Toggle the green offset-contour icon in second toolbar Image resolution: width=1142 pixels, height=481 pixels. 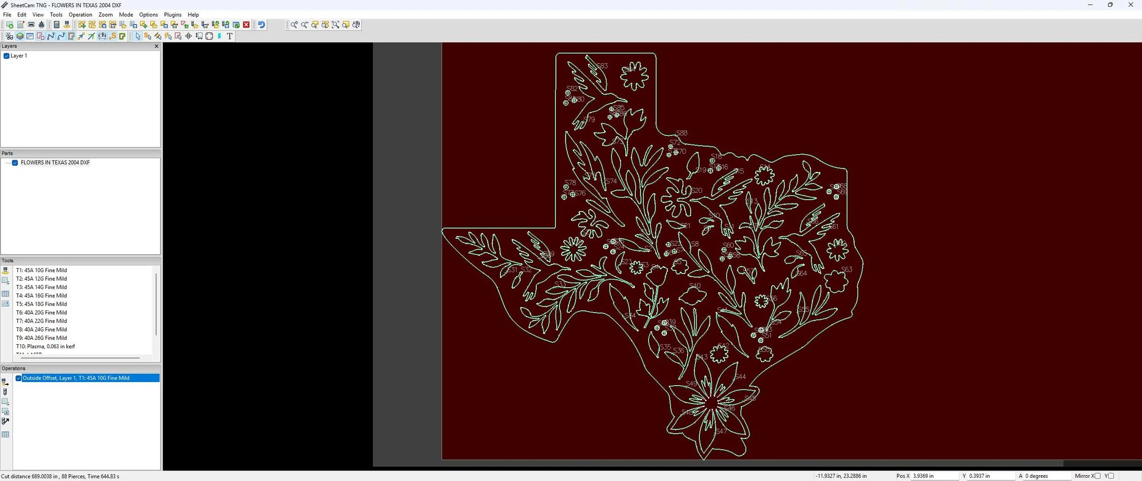point(122,36)
